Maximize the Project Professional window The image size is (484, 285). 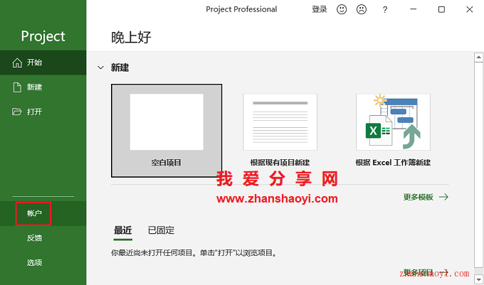441,9
